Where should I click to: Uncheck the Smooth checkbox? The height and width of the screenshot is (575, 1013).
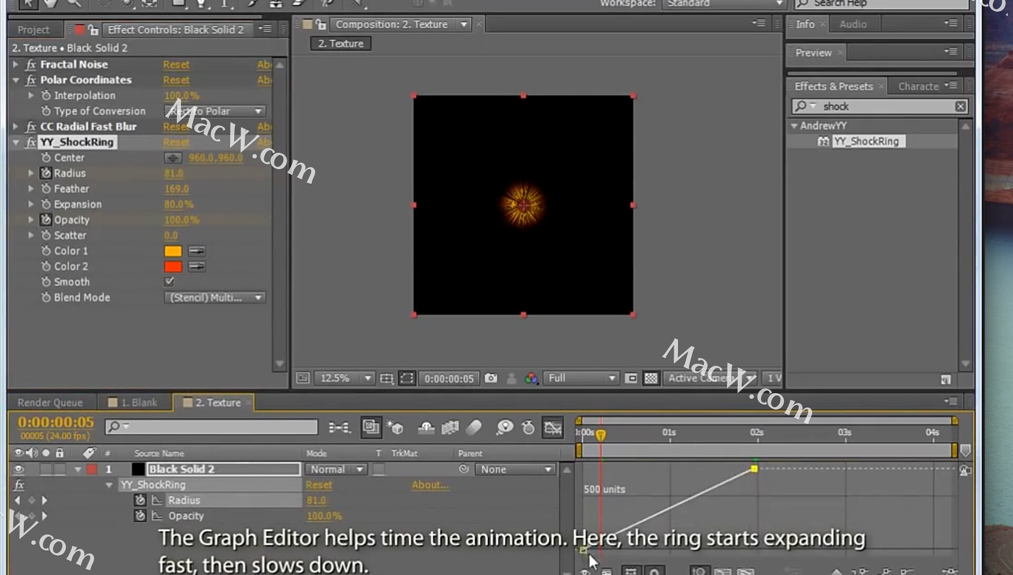[169, 281]
